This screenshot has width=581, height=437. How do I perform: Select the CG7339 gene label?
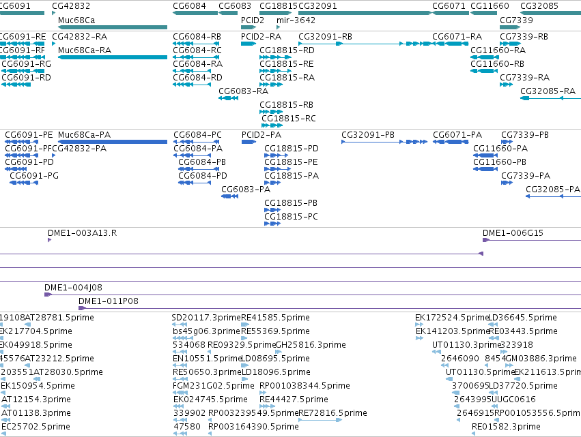tap(517, 20)
